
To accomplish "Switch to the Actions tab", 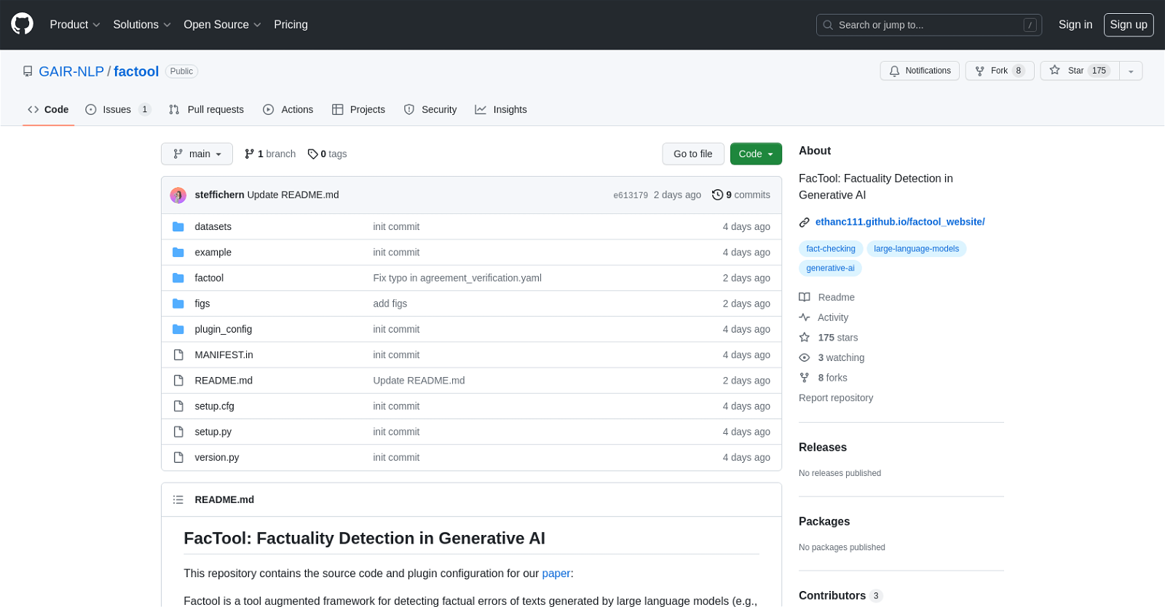I will [288, 109].
